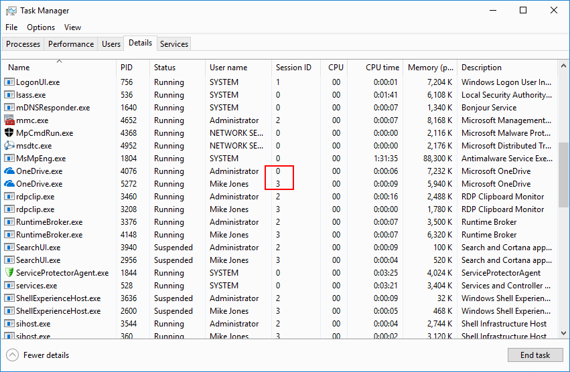The image size is (570, 372).
Task: Click the Windows Logon User In... description
Action: 506,82
